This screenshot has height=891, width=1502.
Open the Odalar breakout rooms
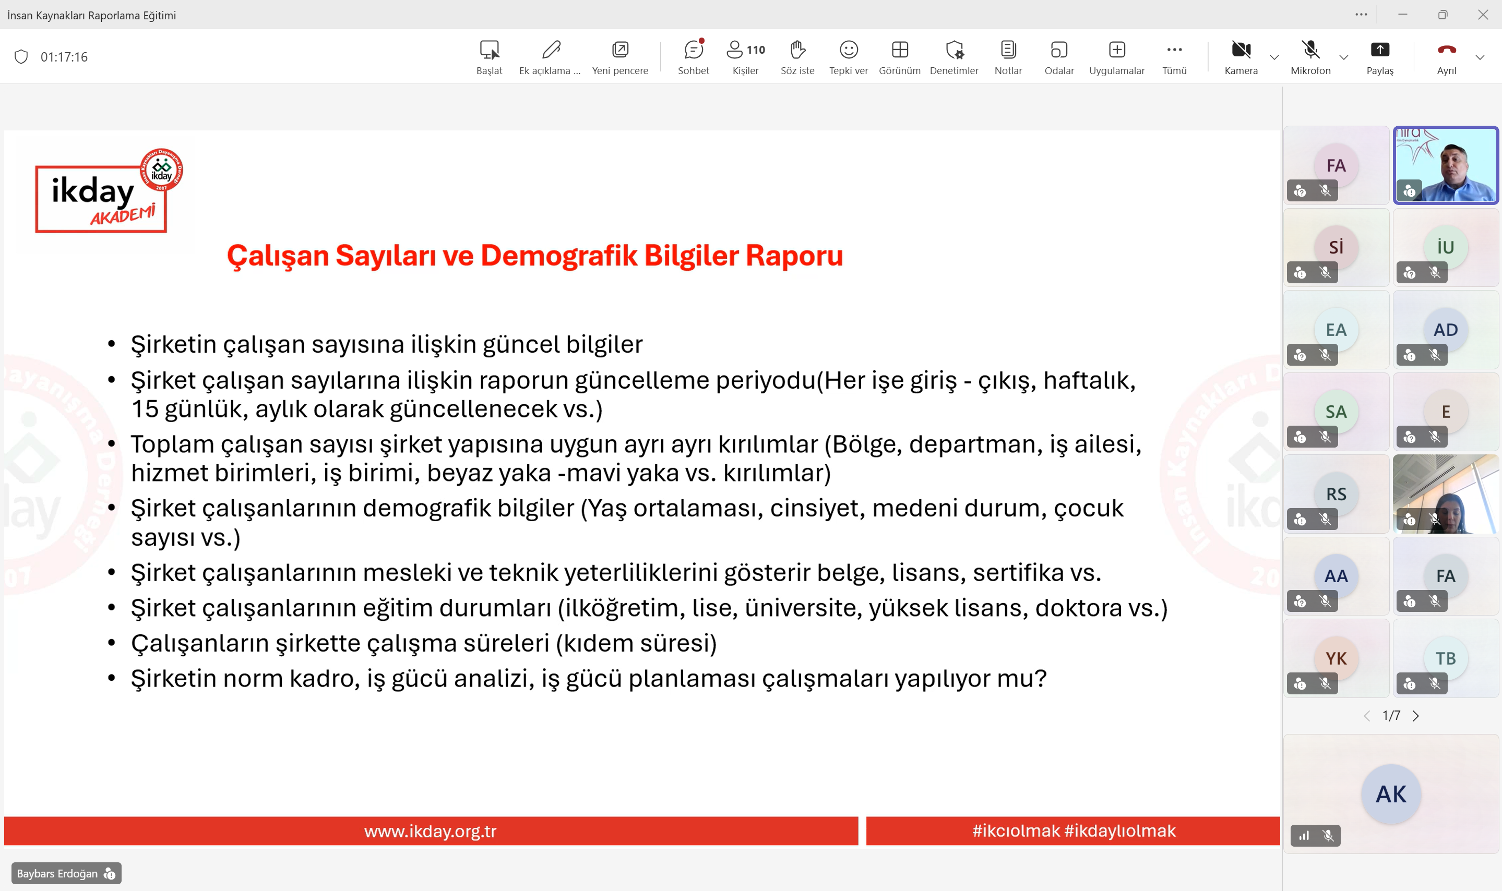coord(1059,57)
